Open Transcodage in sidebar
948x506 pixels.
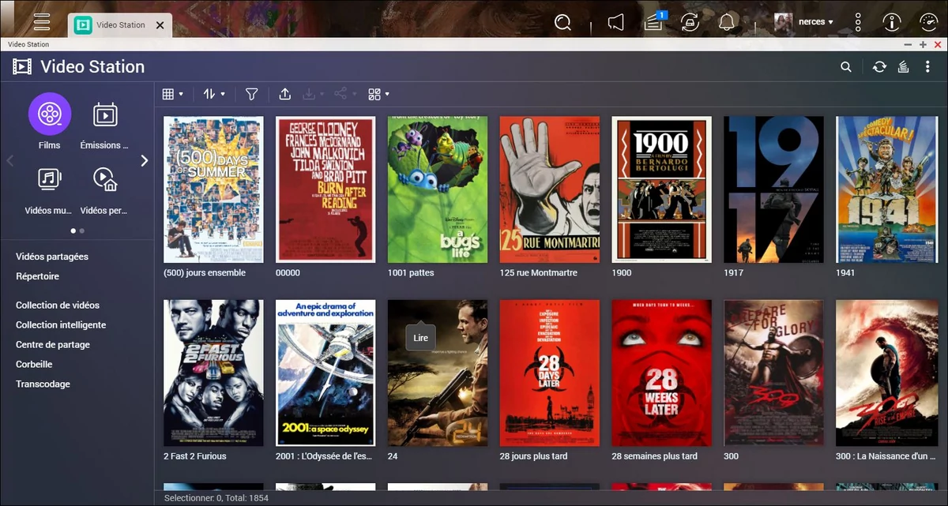coord(43,384)
